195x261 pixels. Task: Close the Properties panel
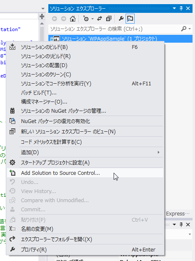click(x=188, y=225)
